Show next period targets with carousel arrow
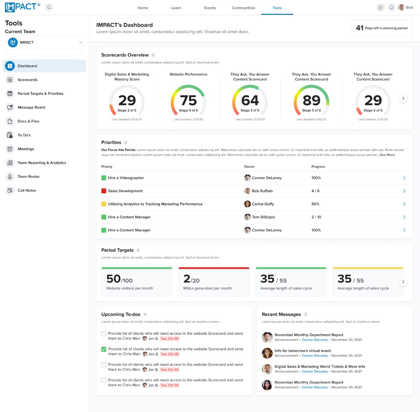The height and width of the screenshot is (412, 420). 403,281
